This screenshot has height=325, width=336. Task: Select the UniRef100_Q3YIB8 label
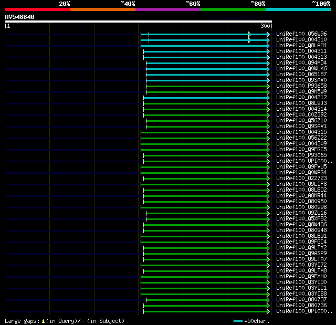(x=301, y=294)
